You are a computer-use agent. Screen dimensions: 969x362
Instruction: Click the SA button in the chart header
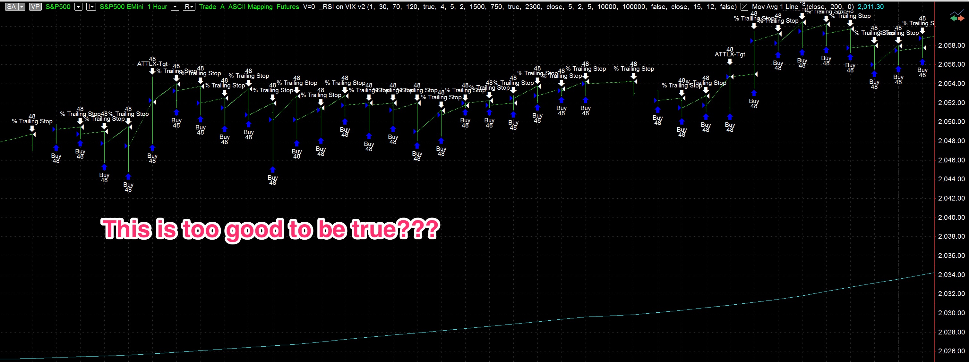[11, 7]
